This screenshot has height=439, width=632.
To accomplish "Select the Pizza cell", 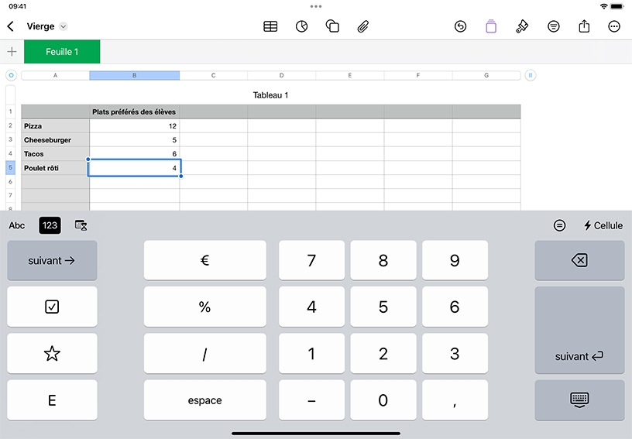I will (55, 126).
